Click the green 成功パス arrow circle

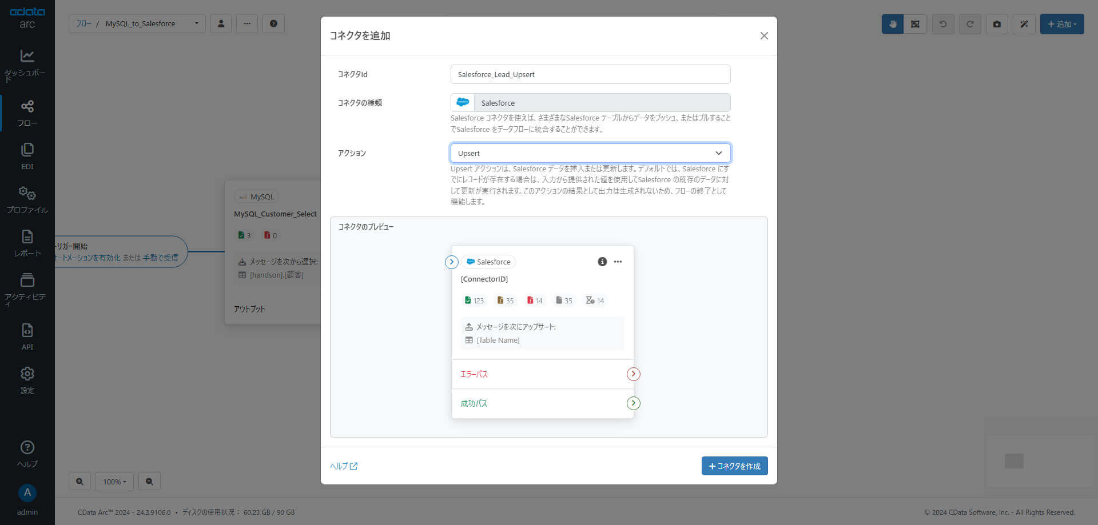[633, 403]
